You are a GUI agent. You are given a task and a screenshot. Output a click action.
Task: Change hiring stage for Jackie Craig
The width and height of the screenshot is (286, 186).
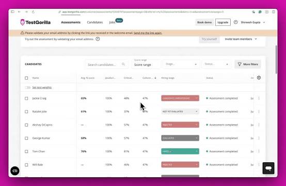(x=180, y=98)
